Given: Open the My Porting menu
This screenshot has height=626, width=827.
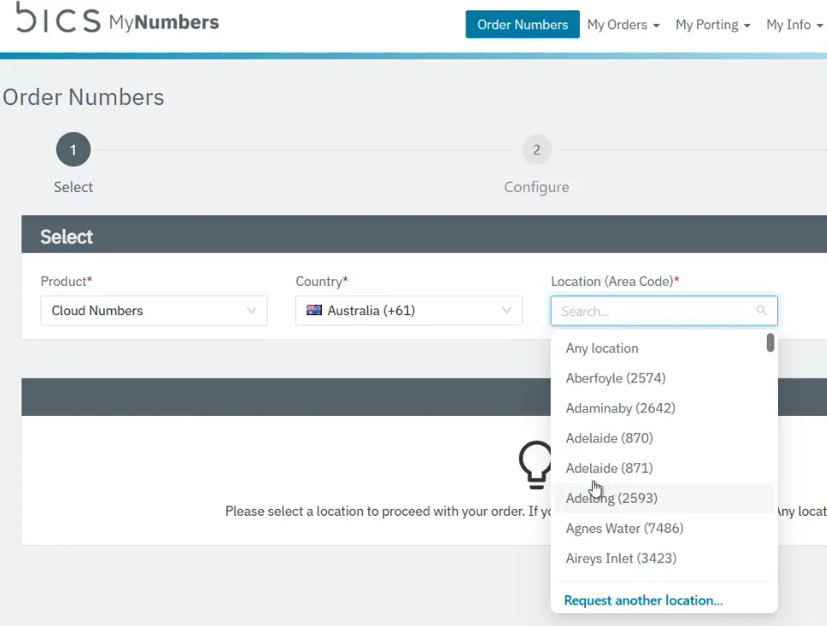Looking at the screenshot, I should pos(713,25).
